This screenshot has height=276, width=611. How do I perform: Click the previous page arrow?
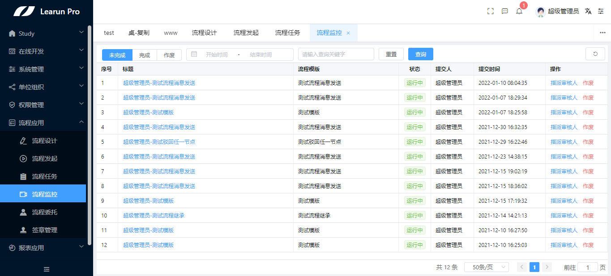(522, 267)
